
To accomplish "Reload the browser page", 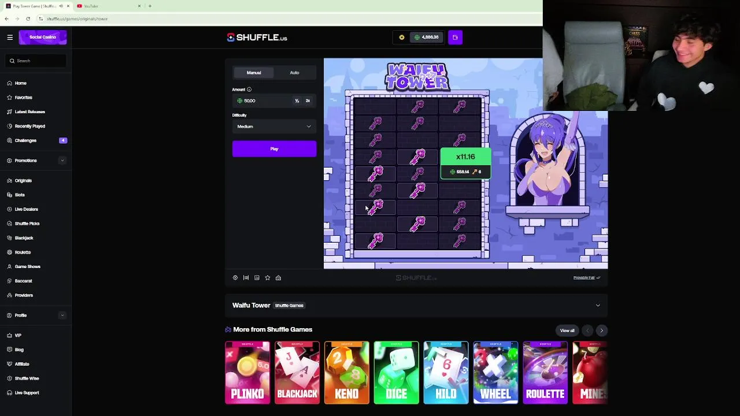I will [28, 18].
